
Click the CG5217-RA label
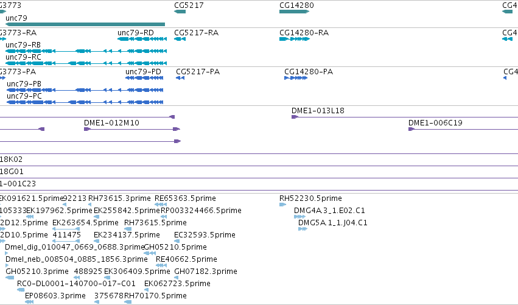click(x=196, y=33)
